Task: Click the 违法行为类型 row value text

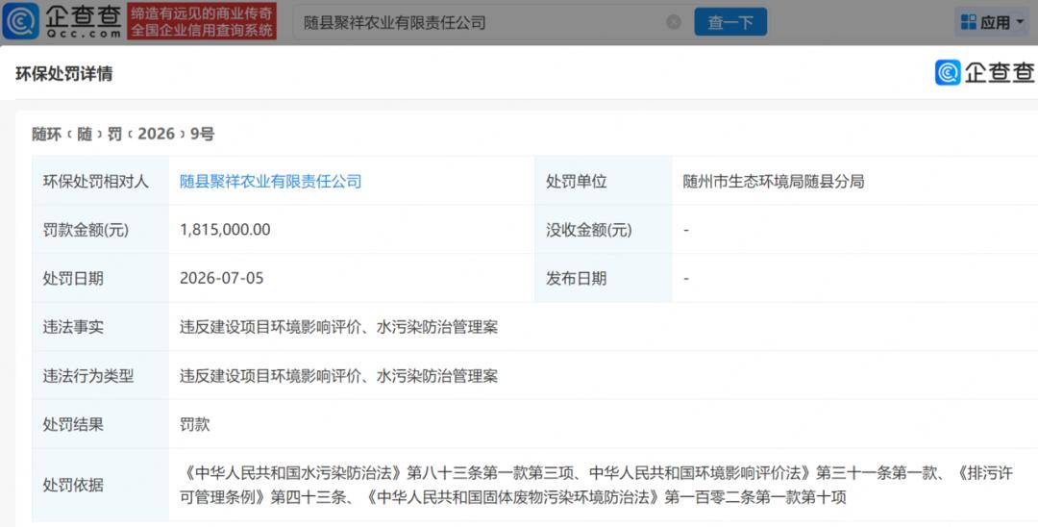Action: click(338, 376)
